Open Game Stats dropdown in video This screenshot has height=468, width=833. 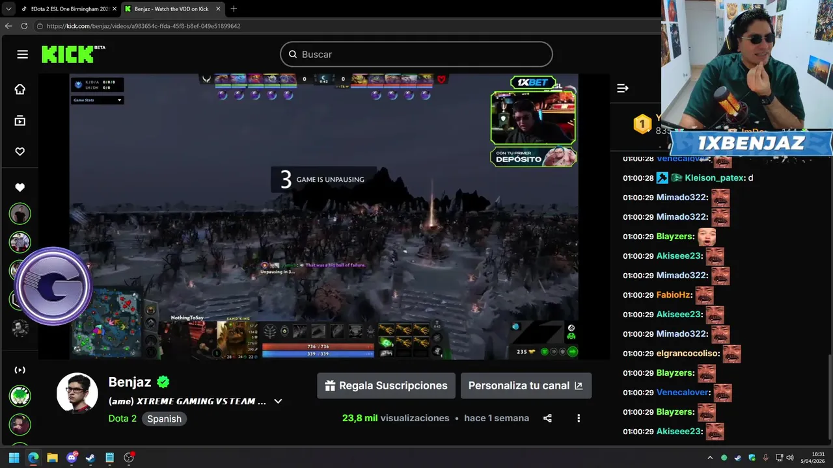tap(97, 100)
